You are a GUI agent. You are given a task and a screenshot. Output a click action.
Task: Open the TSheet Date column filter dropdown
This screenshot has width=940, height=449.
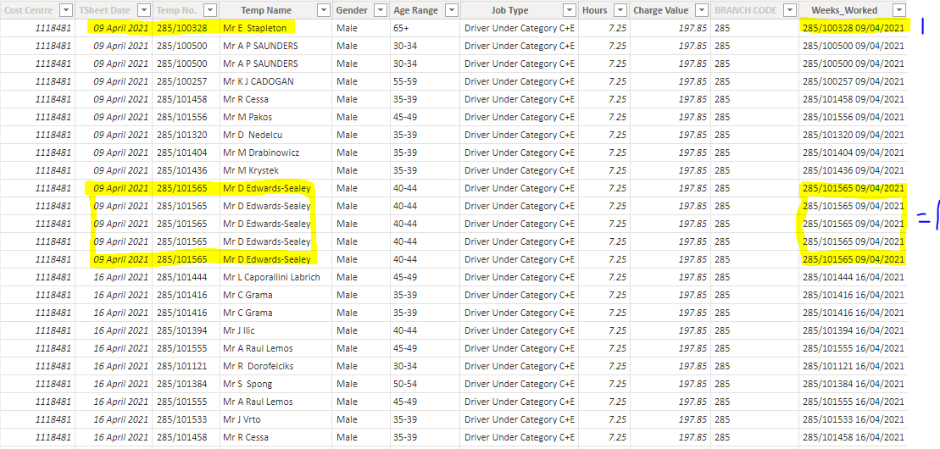point(143,10)
